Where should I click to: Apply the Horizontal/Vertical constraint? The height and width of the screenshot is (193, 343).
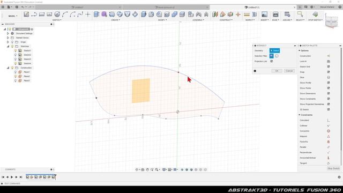[329, 158]
